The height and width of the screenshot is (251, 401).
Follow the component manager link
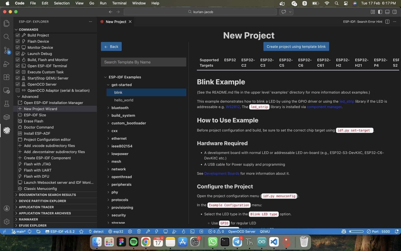point(324,107)
